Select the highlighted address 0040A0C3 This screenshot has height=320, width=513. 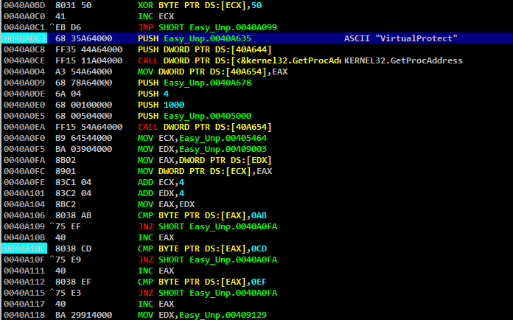pyautogui.click(x=24, y=38)
